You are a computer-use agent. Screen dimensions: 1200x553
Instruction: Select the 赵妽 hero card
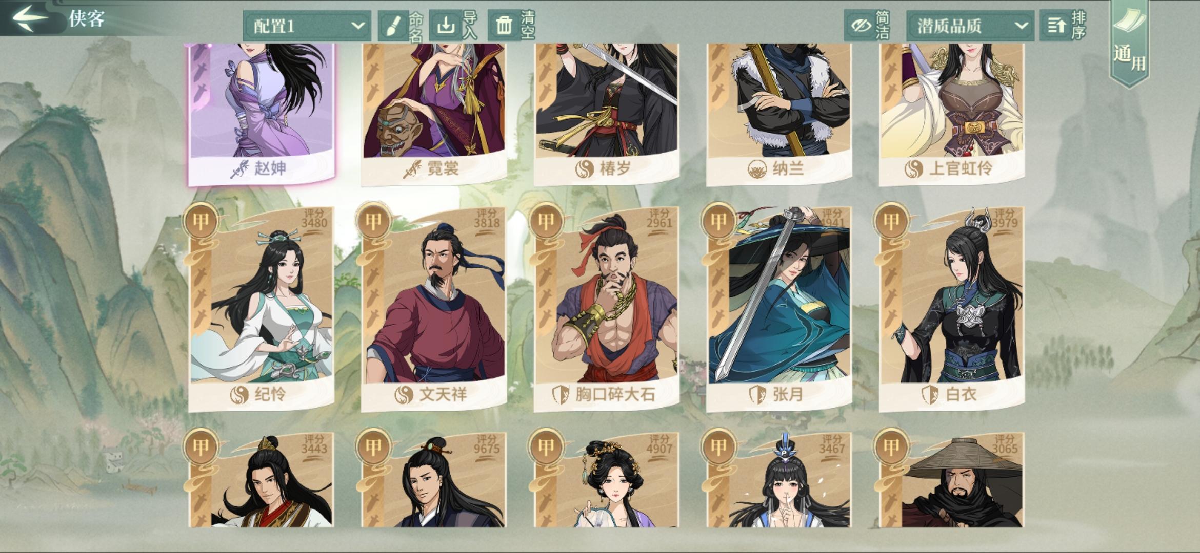point(262,114)
